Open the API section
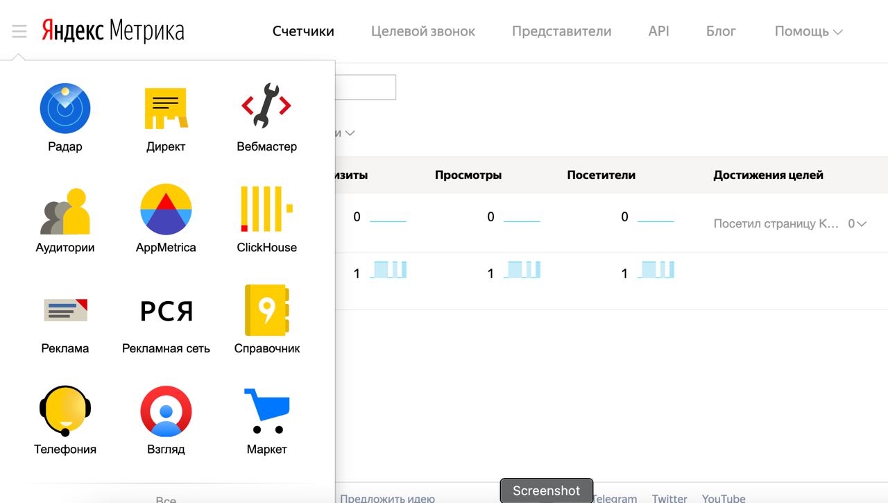Image resolution: width=888 pixels, height=503 pixels. (658, 31)
